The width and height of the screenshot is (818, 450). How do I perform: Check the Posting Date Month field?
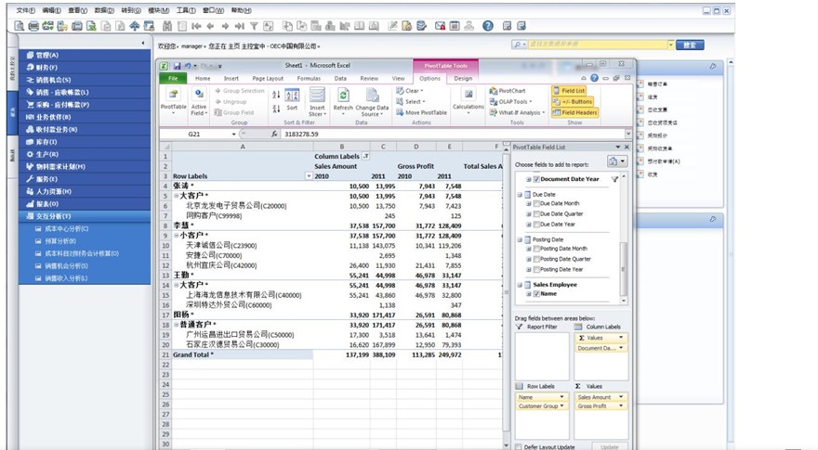point(536,249)
